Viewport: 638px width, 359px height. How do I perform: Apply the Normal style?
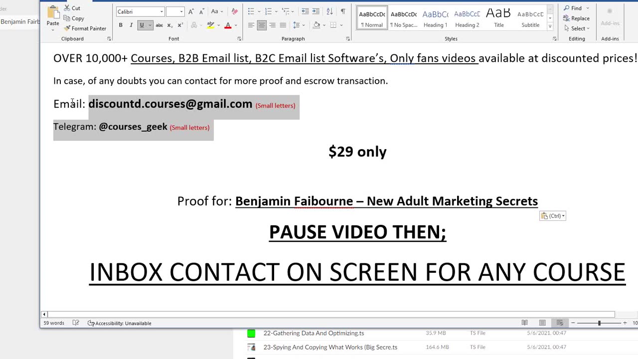pyautogui.click(x=372, y=18)
